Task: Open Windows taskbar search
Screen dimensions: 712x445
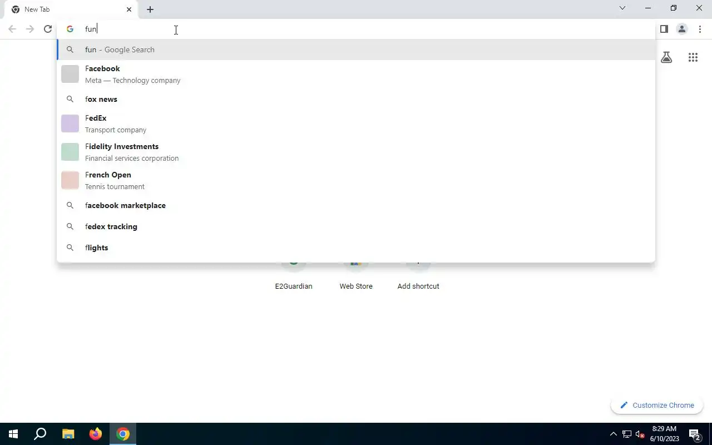Action: 40,434
